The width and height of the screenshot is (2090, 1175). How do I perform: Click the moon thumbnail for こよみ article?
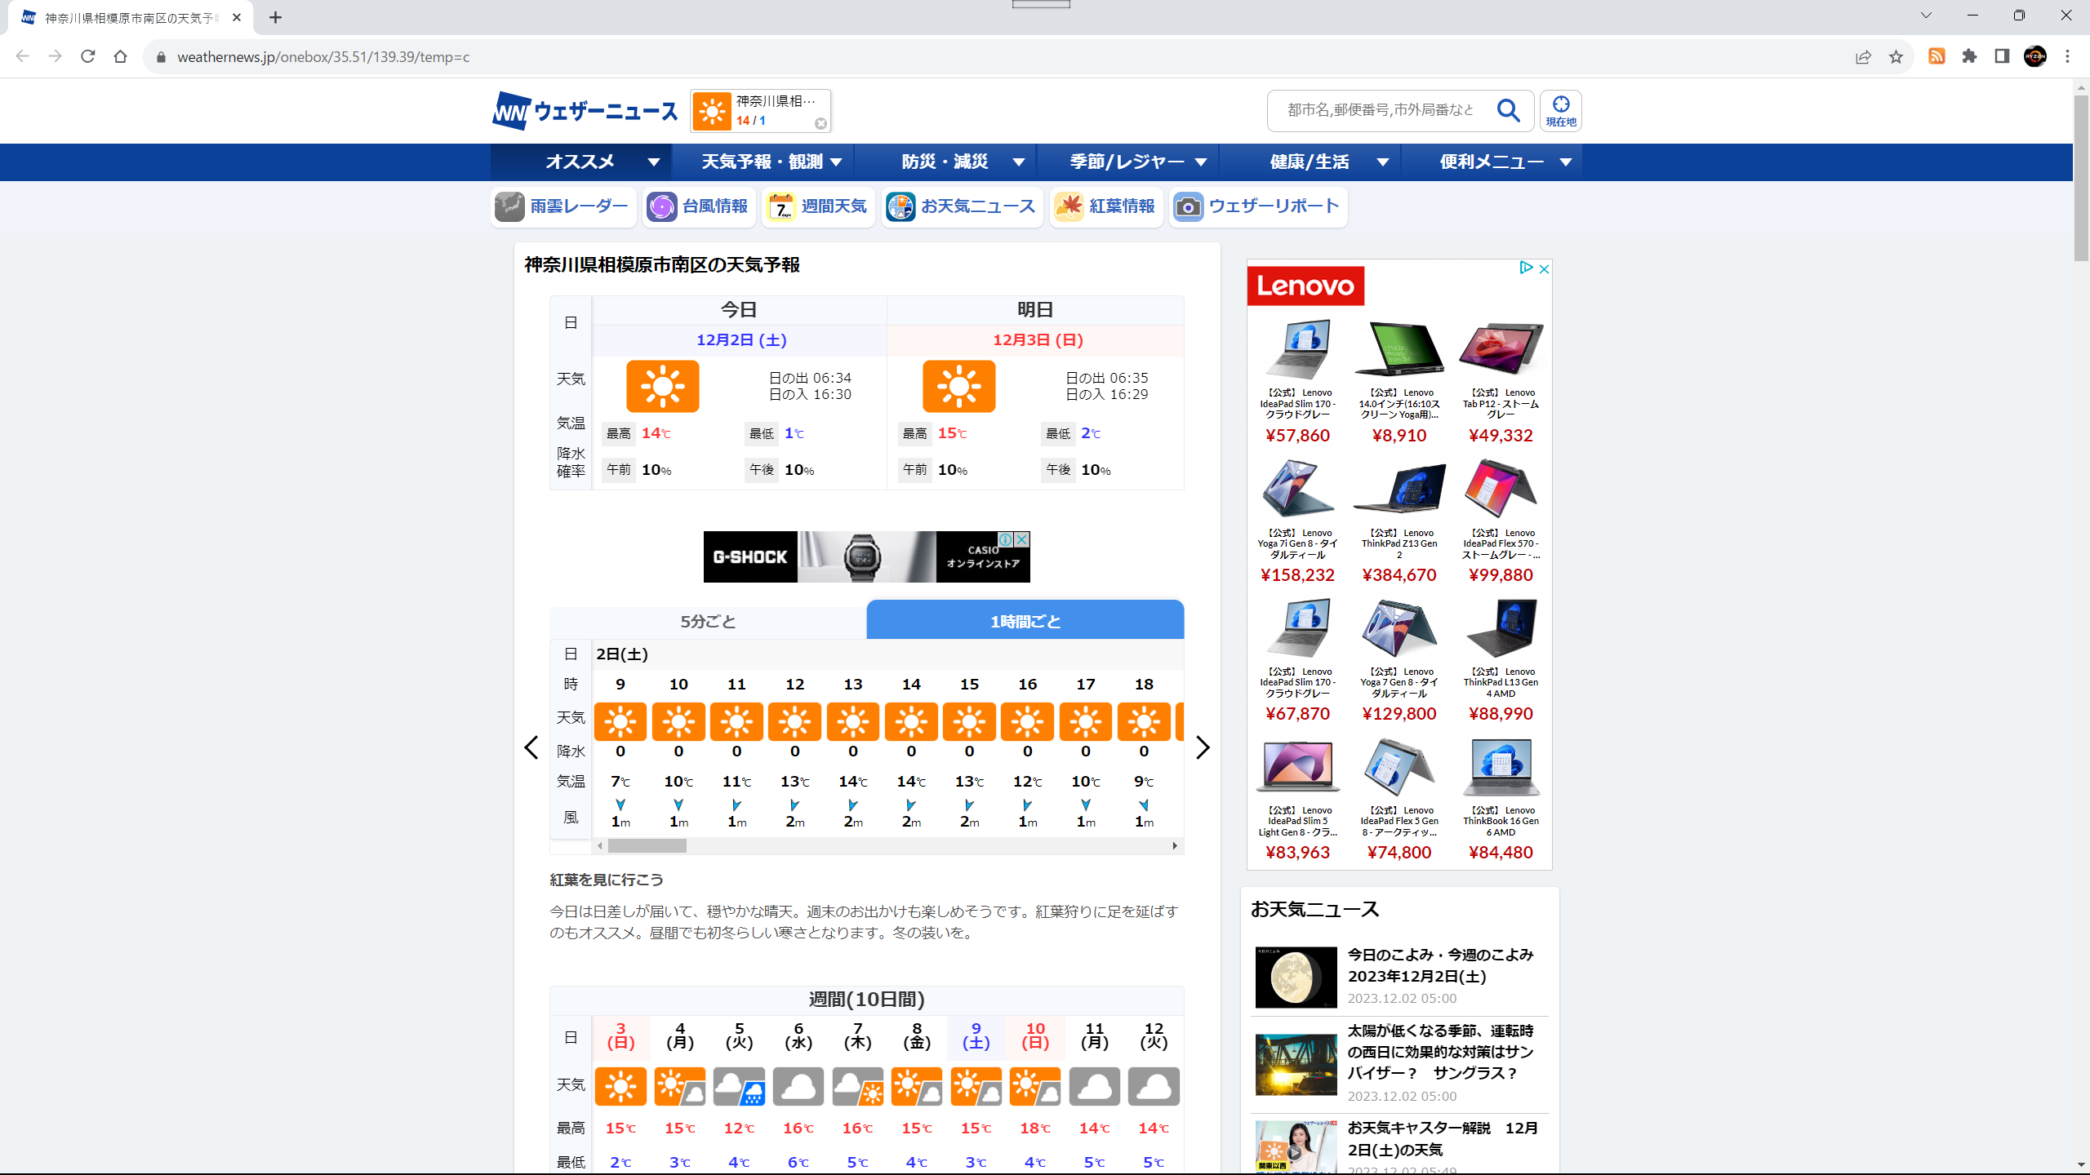[1296, 977]
